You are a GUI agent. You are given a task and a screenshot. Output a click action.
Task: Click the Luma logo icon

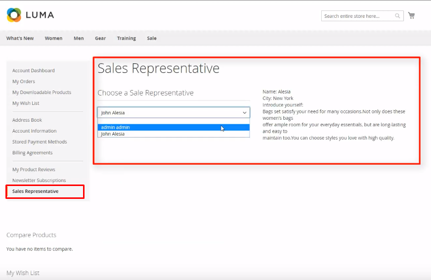(x=14, y=15)
